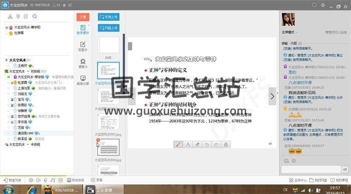
Task: Toggle 自由说话 free speech mode
Action: pos(75,180)
